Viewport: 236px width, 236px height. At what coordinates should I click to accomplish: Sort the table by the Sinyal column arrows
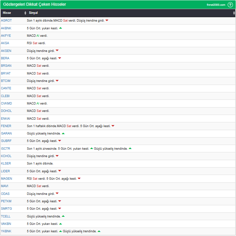[234, 13]
